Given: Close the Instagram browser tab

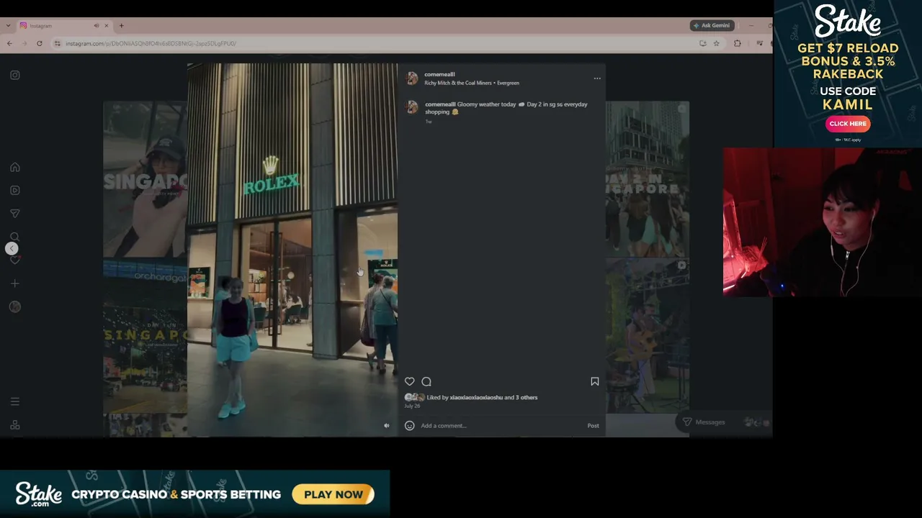Looking at the screenshot, I should pyautogui.click(x=106, y=26).
